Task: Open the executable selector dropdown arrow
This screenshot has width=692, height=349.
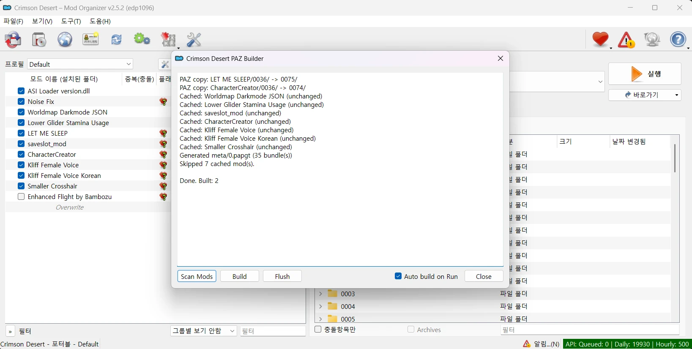Action: 600,82
